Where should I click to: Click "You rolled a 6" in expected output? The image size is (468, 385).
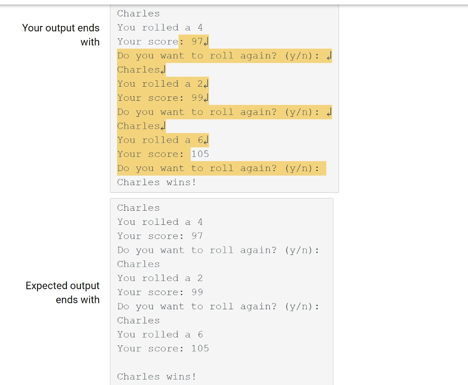tap(160, 334)
